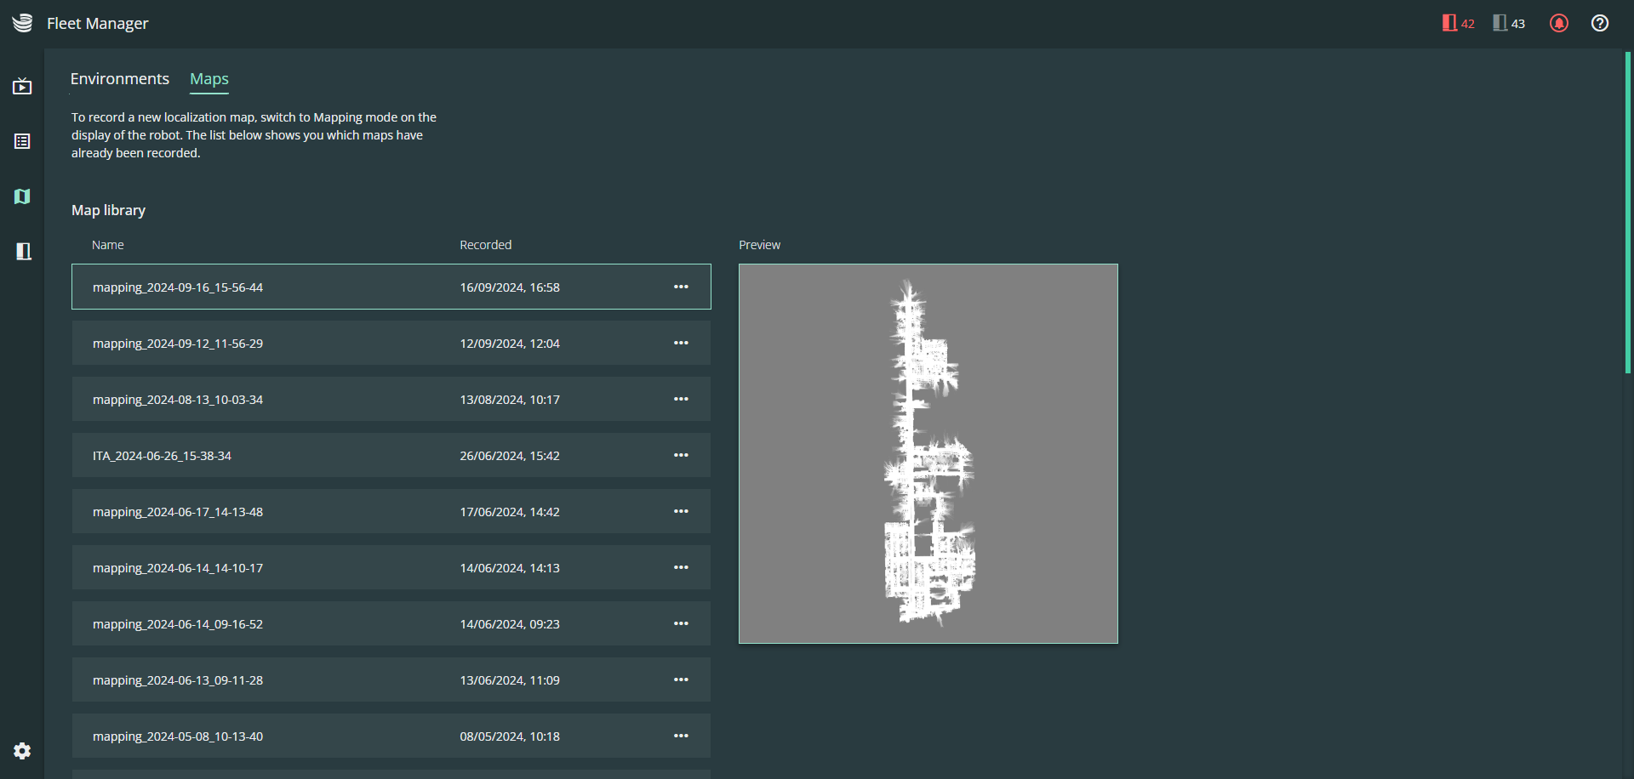Select the map sidebar icon
1634x779 pixels.
click(x=22, y=196)
